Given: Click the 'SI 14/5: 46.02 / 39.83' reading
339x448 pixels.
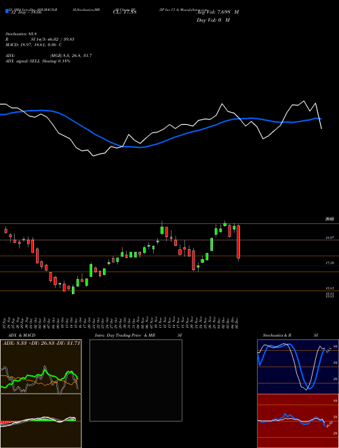Looking at the screenshot, I should pyautogui.click(x=53, y=39).
